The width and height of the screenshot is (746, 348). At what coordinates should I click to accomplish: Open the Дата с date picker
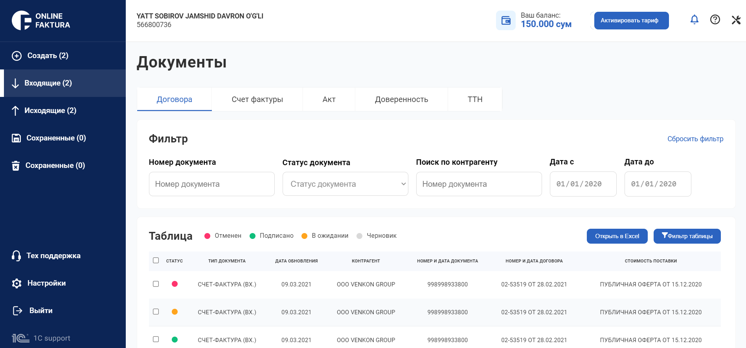point(583,184)
